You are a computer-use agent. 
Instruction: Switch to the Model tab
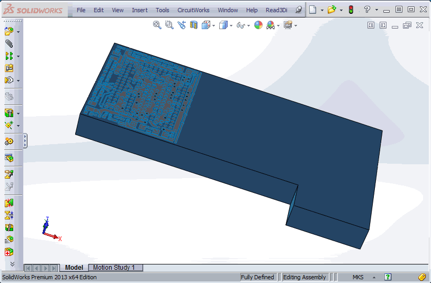tap(74, 268)
